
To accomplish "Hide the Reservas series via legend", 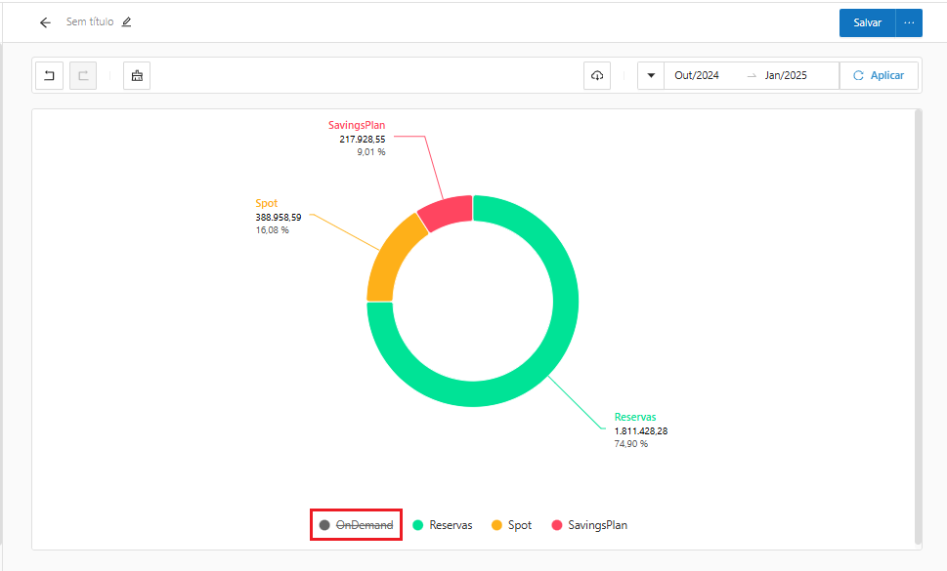I will (x=442, y=525).
